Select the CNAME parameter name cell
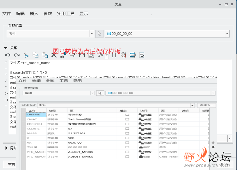 point(36,114)
